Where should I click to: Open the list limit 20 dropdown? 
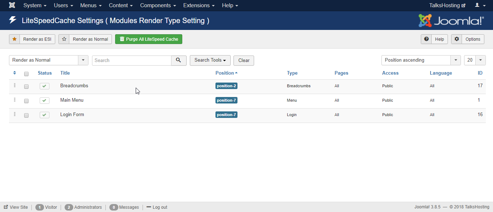475,60
